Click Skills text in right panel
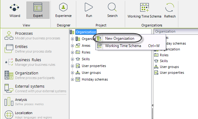 (164, 61)
